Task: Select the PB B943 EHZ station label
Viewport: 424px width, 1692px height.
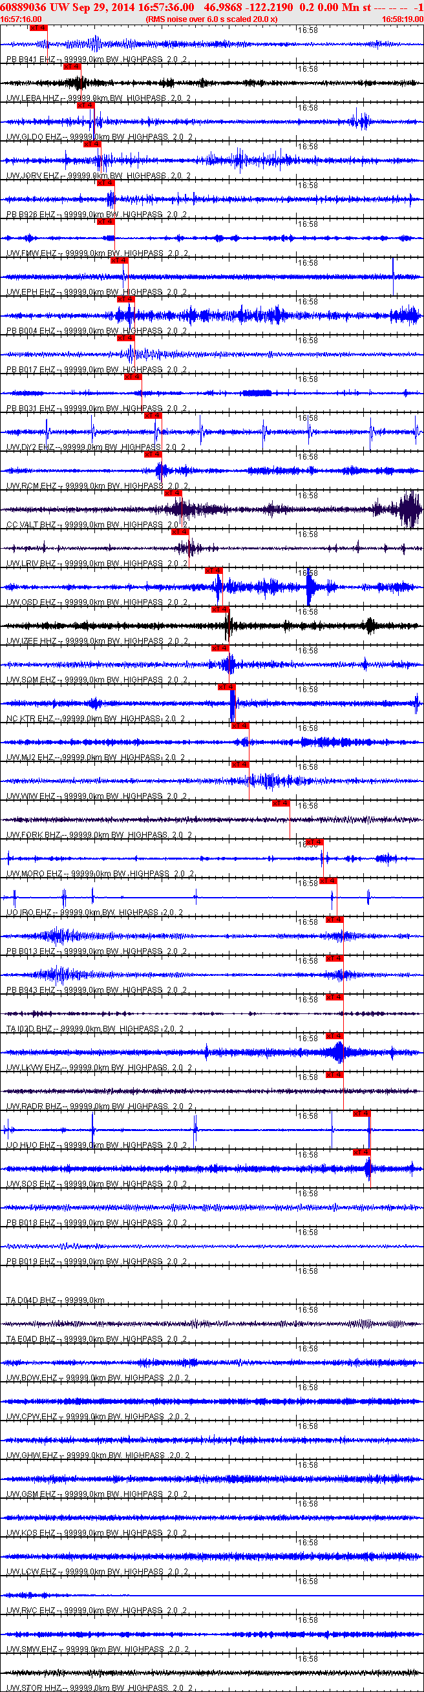Action: (97, 989)
